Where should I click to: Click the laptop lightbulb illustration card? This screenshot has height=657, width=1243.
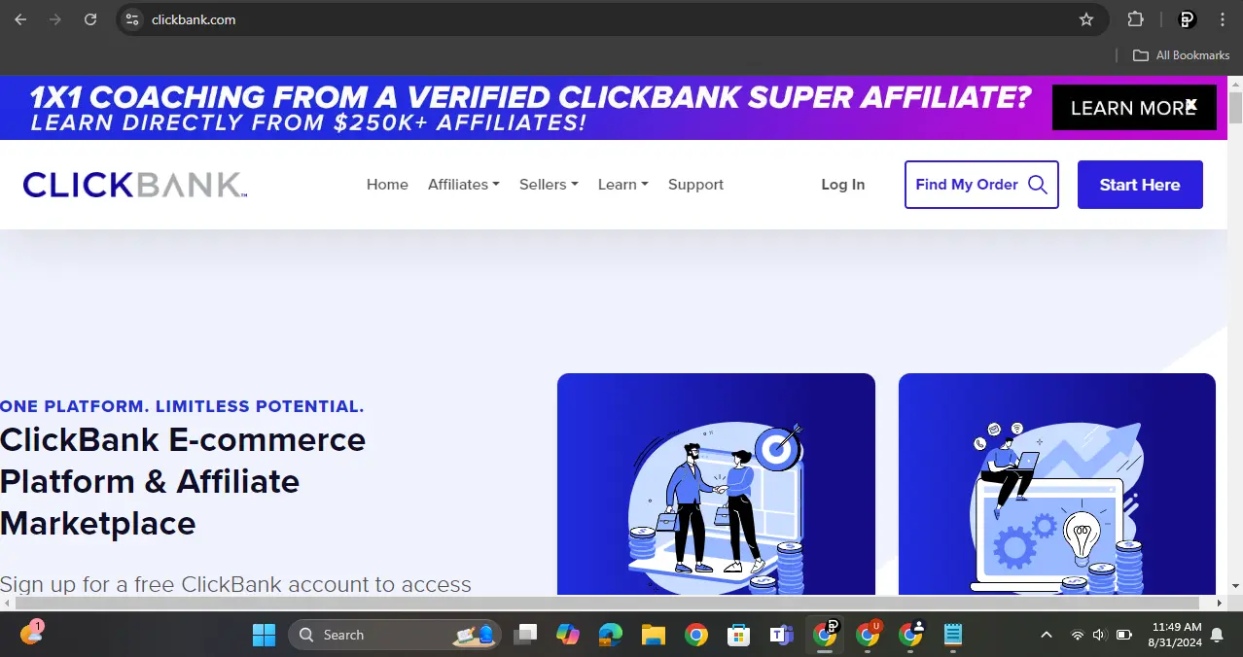(1057, 484)
